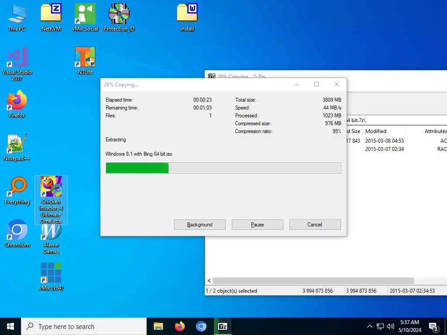Pause the 7-Zip extraction
The width and height of the screenshot is (447, 335).
[x=258, y=225]
